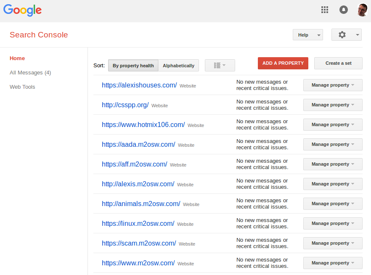
Task: Open All Messages (4)
Action: click(30, 73)
